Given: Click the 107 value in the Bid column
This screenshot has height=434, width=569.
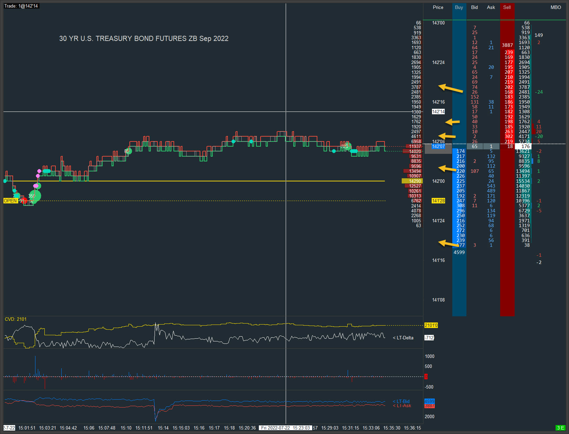Looking at the screenshot, I should pyautogui.click(x=474, y=171).
